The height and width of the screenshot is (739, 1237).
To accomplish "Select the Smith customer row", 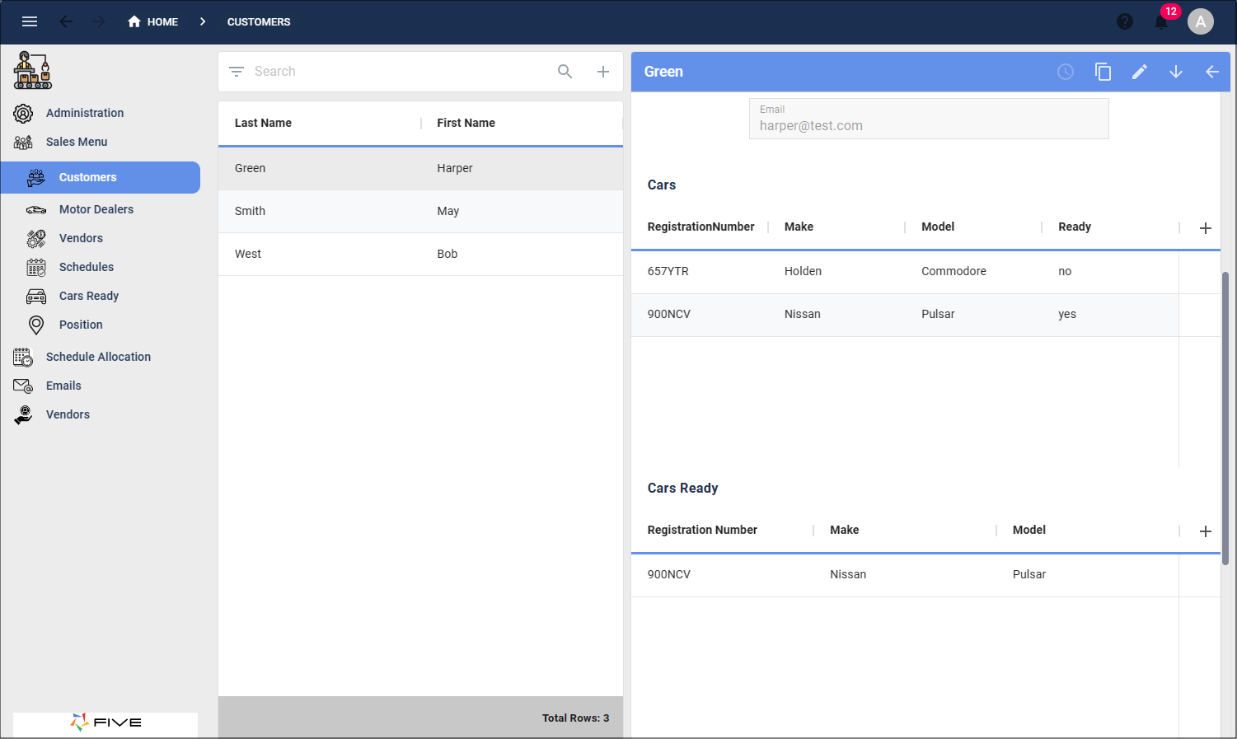I will 420,212.
